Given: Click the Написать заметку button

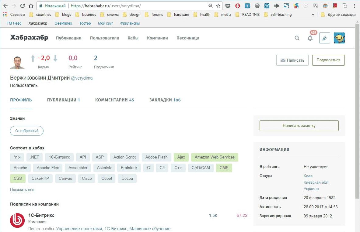Looking at the screenshot, I should (299, 126).
